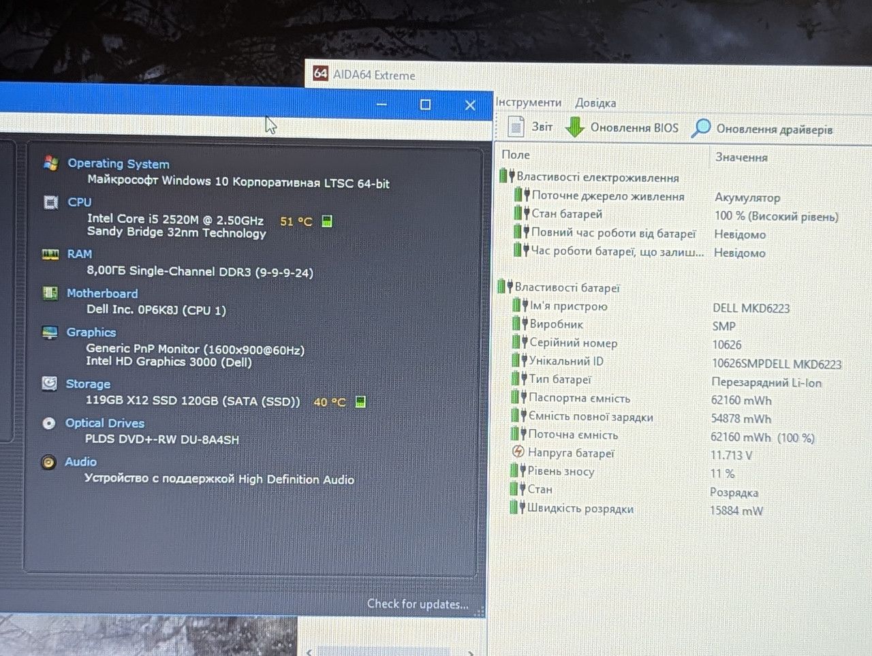
Task: Click the icon beside Ім'я пристрою row
Action: (x=520, y=305)
